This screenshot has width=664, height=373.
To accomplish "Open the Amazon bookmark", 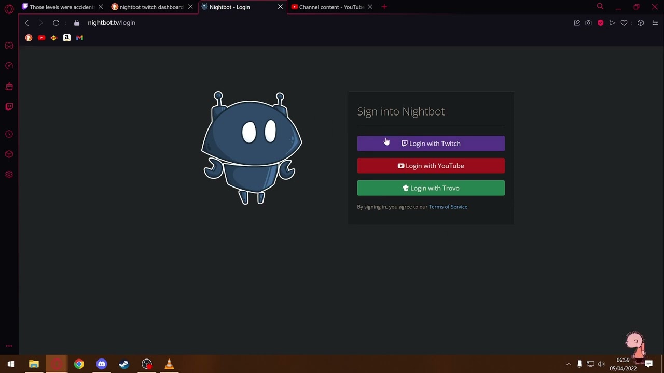I will [67, 38].
